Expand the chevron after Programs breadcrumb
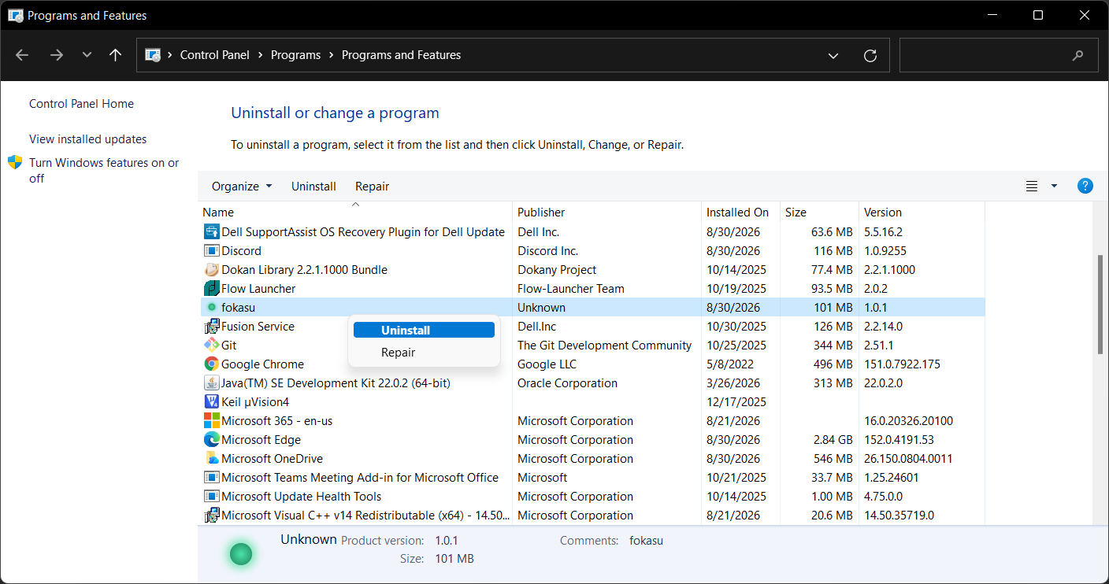The image size is (1109, 584). tap(331, 55)
